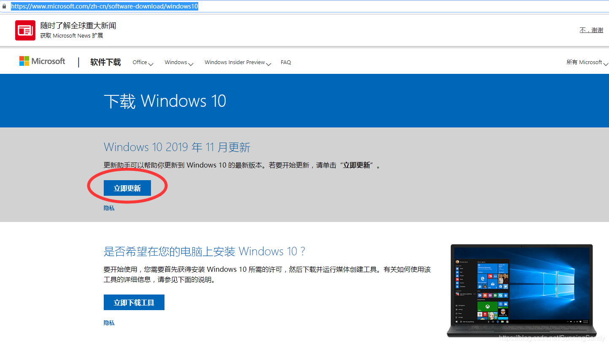Expand Windows Insider Preview menu
The image size is (609, 346).
pos(238,62)
